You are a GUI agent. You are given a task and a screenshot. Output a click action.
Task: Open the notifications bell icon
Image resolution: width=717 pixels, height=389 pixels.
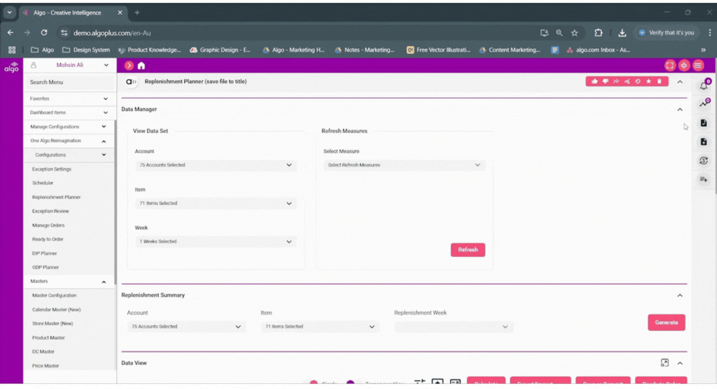704,85
